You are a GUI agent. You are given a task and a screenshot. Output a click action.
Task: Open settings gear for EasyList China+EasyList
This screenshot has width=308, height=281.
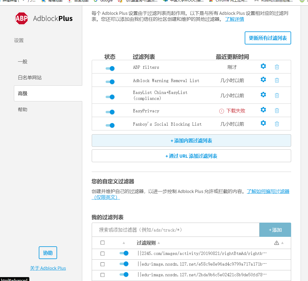(x=263, y=95)
